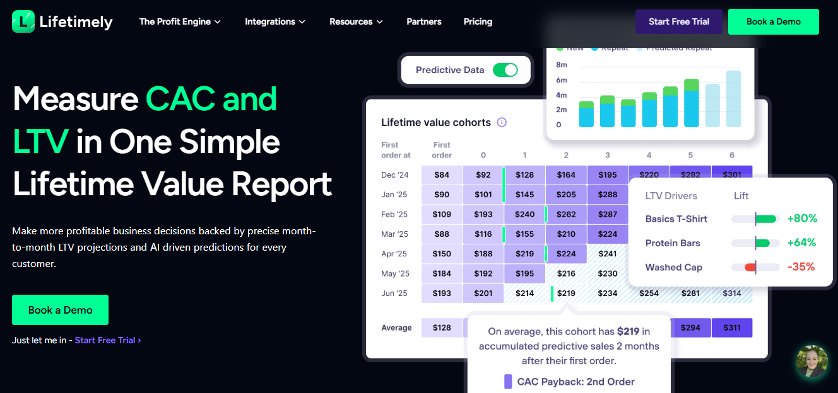Expand The Profit Engine menu
This screenshot has height=393, width=838.
point(180,21)
